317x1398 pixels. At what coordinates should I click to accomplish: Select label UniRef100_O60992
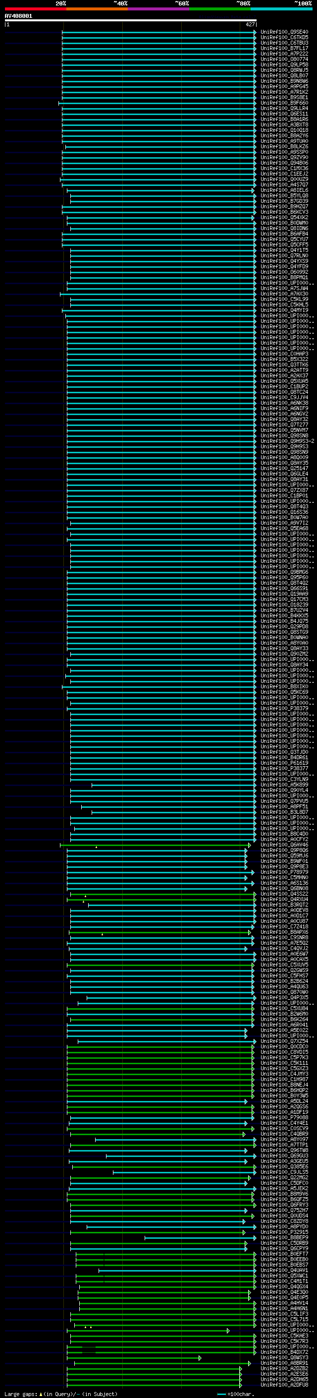284,272
